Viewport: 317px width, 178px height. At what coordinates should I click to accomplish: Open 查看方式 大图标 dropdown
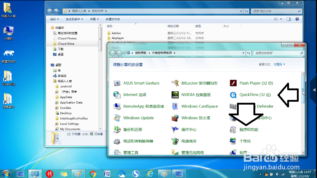point(279,64)
